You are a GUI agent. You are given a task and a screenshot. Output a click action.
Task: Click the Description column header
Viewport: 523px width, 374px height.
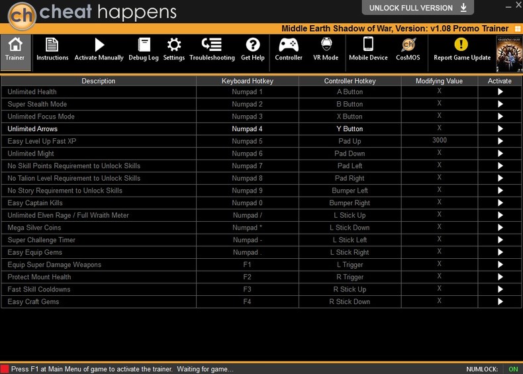point(99,81)
